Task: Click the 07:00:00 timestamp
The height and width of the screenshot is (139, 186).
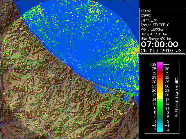Action: tap(160, 44)
